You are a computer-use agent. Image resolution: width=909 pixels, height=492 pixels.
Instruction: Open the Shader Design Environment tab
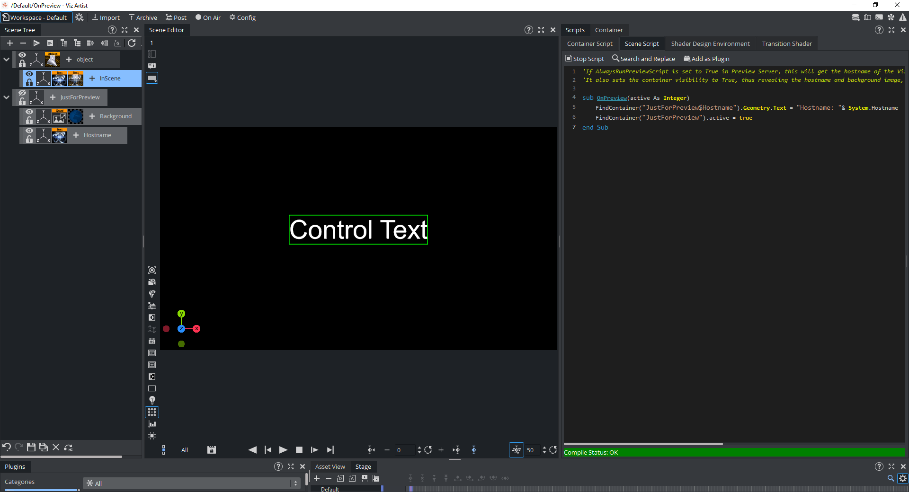(710, 44)
